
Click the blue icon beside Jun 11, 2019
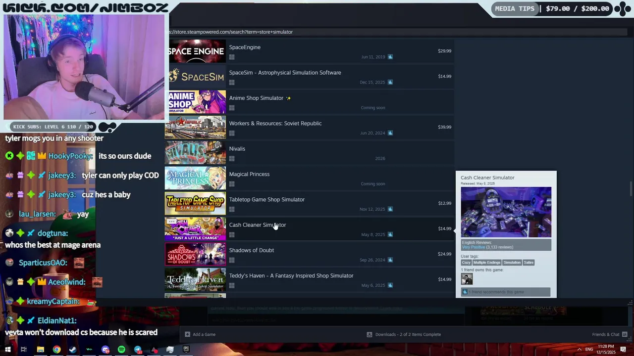coord(390,57)
